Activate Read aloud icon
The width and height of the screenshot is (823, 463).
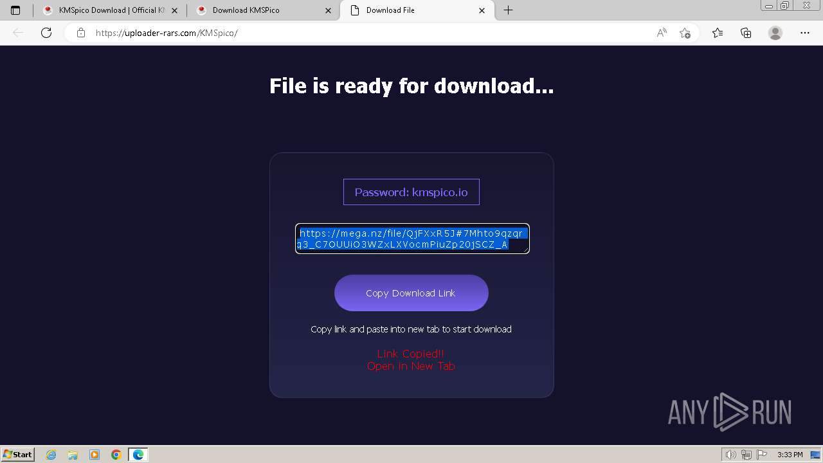pos(662,33)
